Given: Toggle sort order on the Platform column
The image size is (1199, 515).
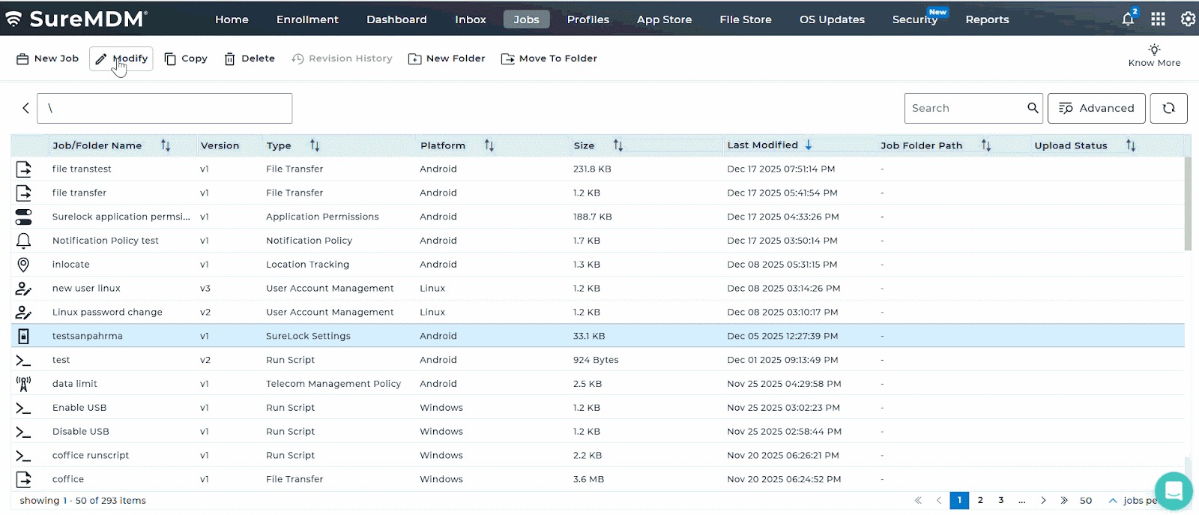Looking at the screenshot, I should pyautogui.click(x=489, y=145).
